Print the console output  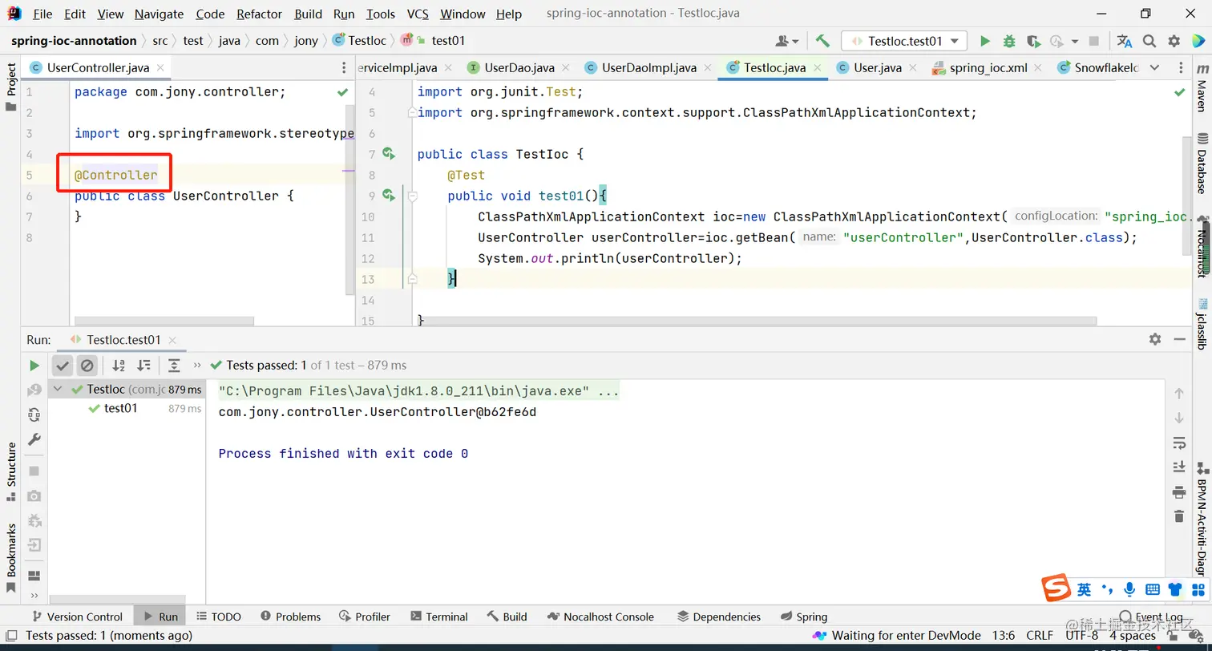pyautogui.click(x=1178, y=491)
